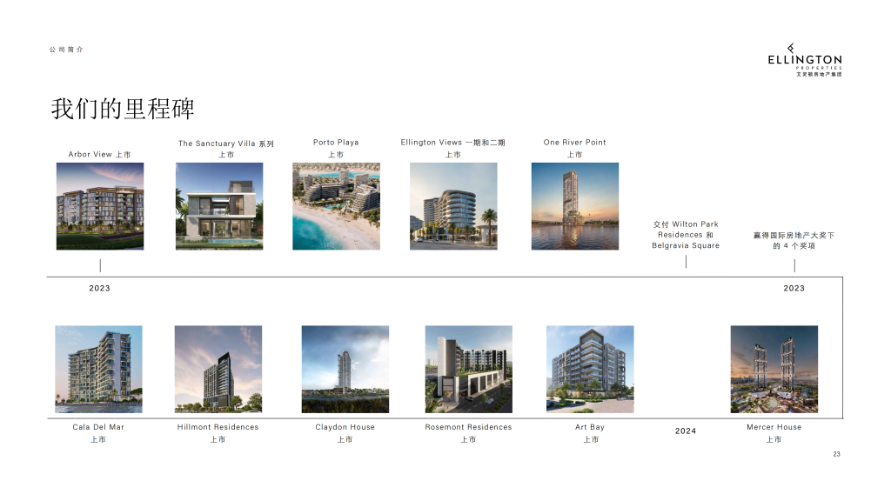Click the 'Wilton Park Residences' milestone text
Image resolution: width=891 pixels, height=501 pixels.
click(686, 235)
